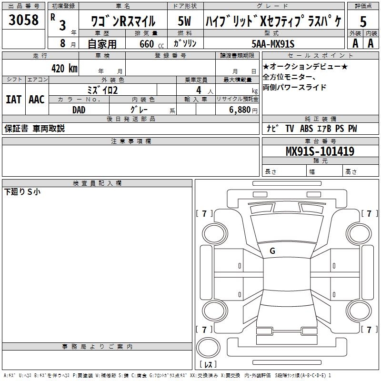Click the 出品番号 header
This screenshot has width=381, height=381.
point(23,6)
